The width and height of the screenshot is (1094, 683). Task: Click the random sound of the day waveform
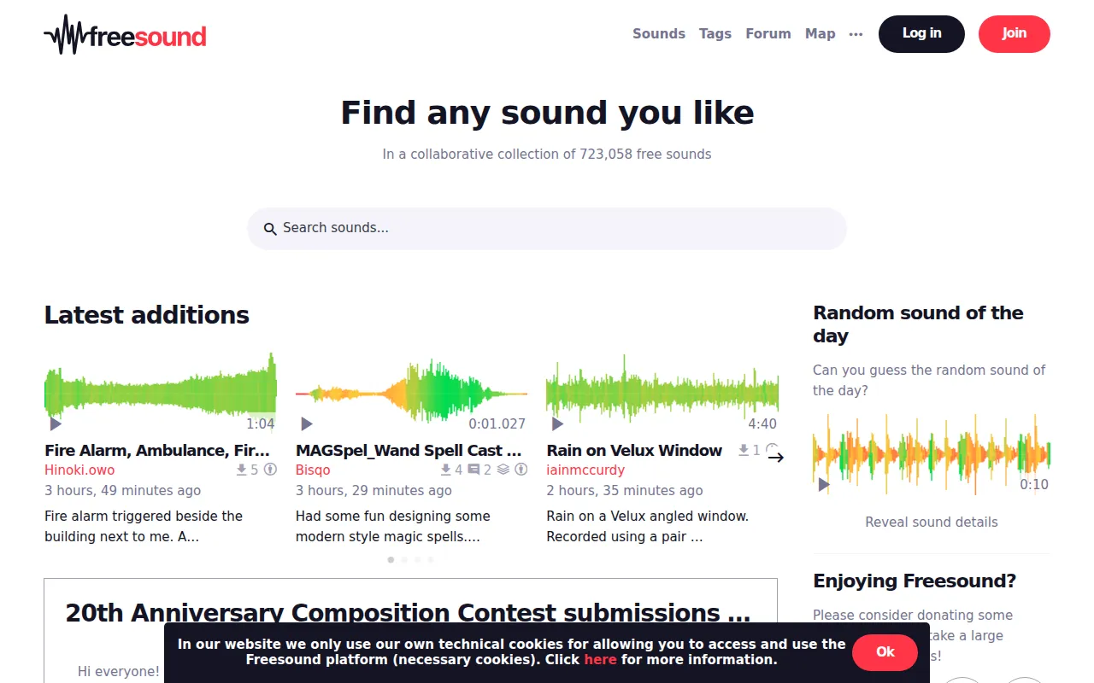(932, 454)
